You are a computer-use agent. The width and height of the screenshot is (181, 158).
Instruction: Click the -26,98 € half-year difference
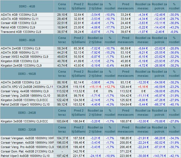click(160, 65)
